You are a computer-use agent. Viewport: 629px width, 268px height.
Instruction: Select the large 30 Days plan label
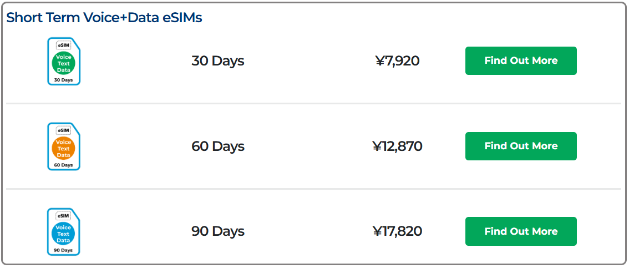217,60
